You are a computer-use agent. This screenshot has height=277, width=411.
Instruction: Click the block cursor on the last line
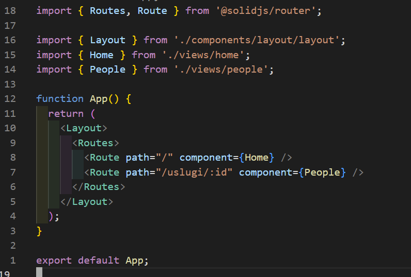[39, 272]
